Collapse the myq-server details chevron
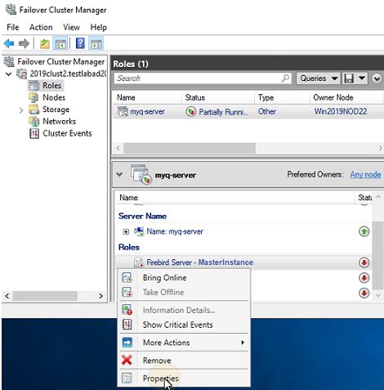Image resolution: width=384 pixels, height=390 pixels. coord(119,174)
